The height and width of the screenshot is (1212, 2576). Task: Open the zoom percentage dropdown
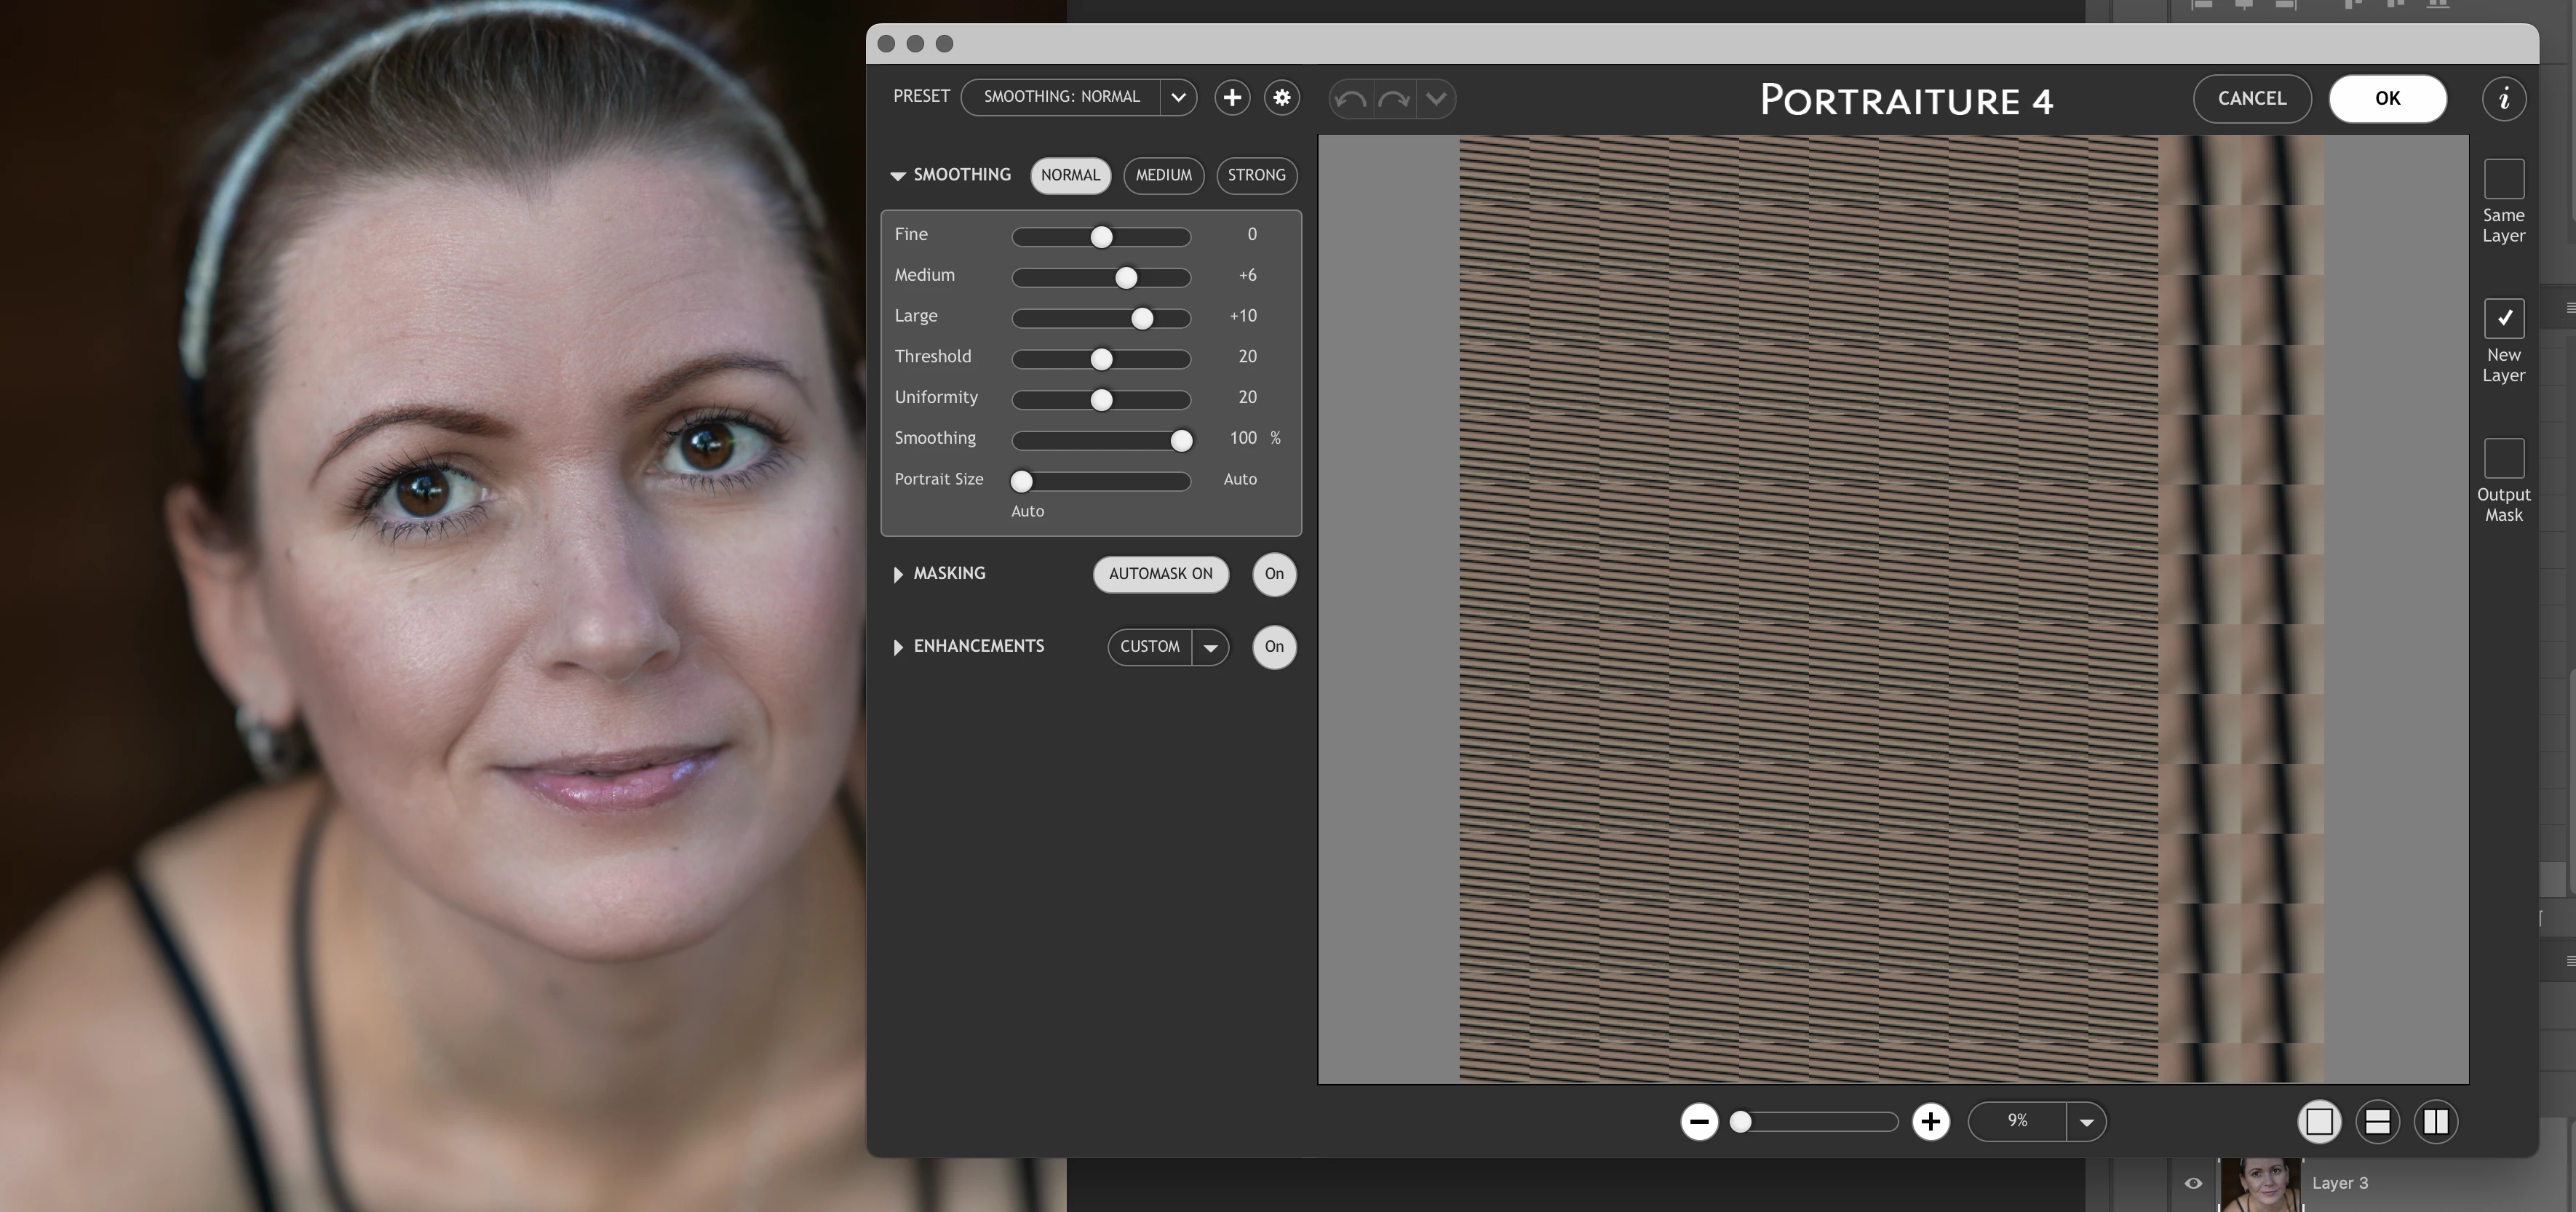[x=2086, y=1122]
